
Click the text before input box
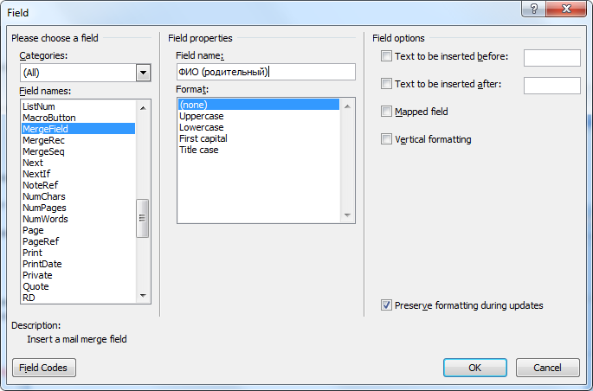click(x=551, y=58)
